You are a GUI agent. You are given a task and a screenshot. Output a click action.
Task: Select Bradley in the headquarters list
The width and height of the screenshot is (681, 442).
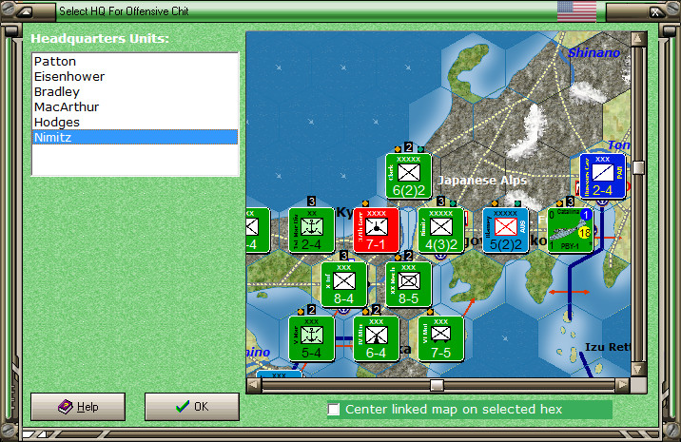point(135,92)
